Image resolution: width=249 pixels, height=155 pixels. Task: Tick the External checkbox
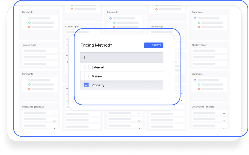86,67
